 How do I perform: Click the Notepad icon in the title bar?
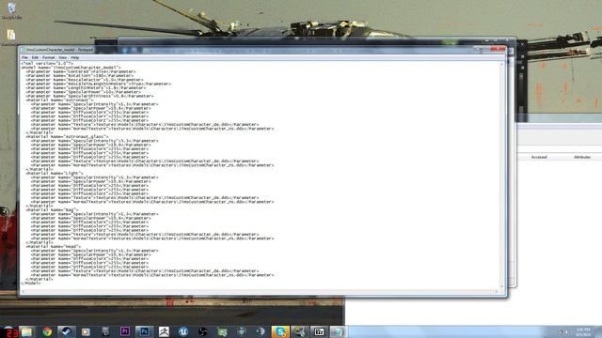(23, 50)
